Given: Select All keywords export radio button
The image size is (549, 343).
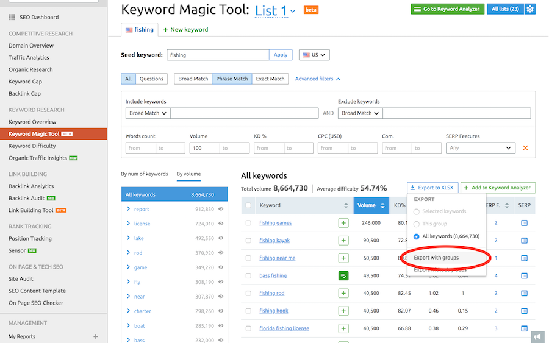Looking at the screenshot, I should click(416, 236).
